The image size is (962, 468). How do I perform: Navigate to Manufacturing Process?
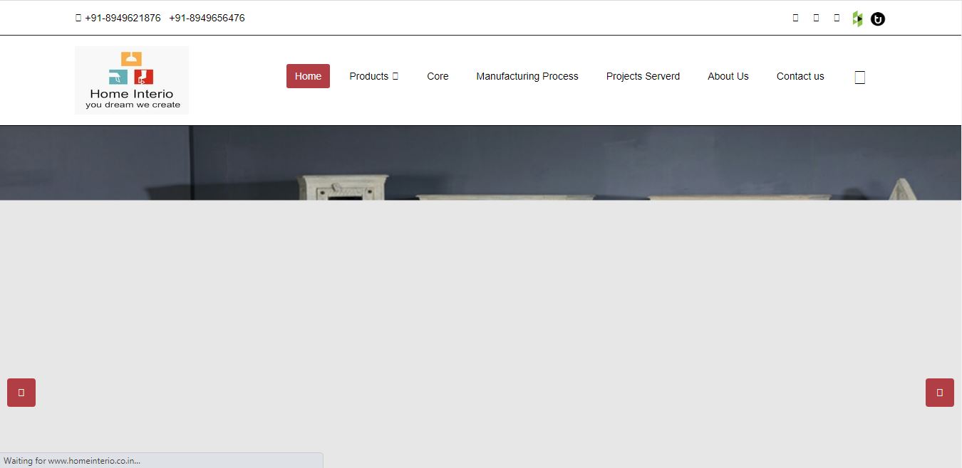tap(527, 76)
